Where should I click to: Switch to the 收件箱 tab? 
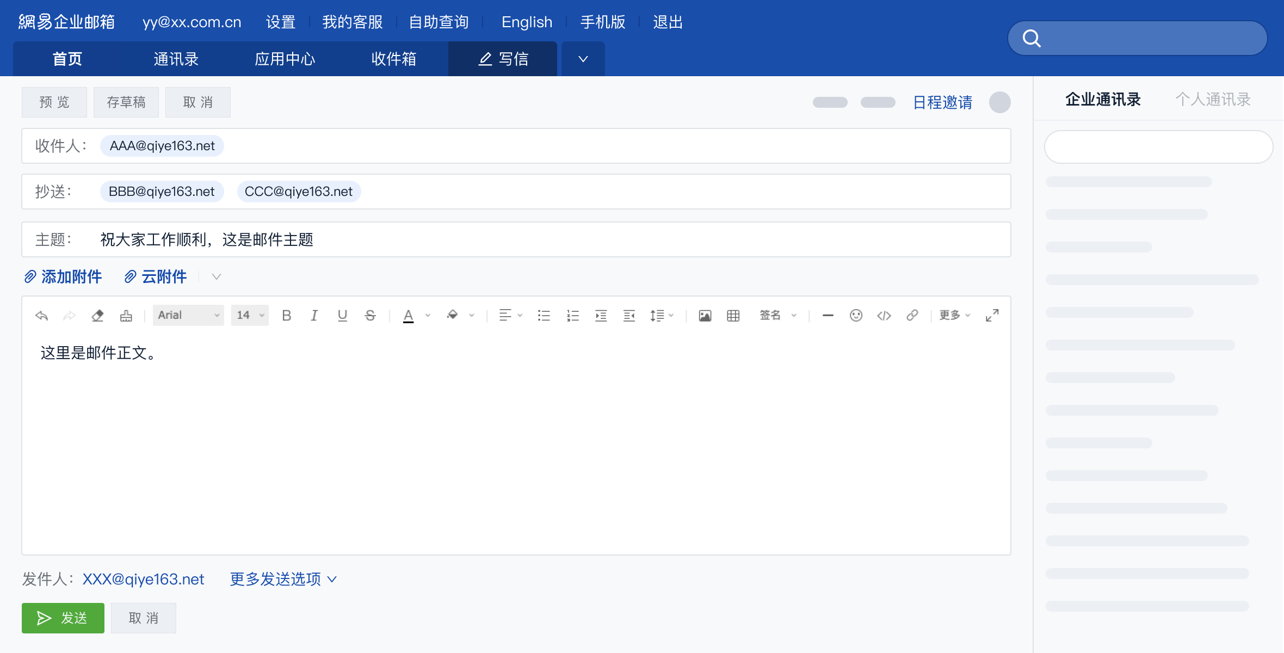pyautogui.click(x=393, y=59)
